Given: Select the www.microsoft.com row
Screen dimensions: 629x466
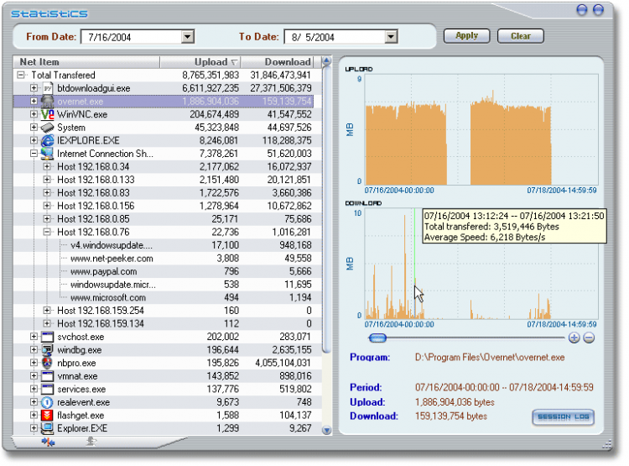Looking at the screenshot, I should point(167,298).
